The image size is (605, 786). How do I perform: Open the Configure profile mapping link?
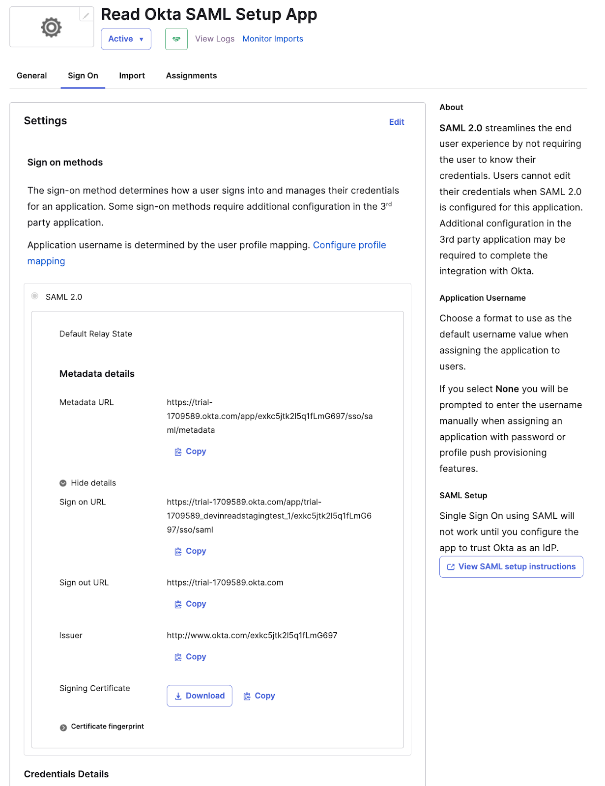coord(349,245)
